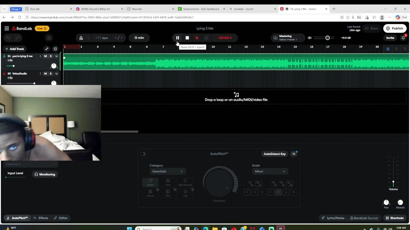
Task: Select track 01 microphone icon
Action: pyautogui.click(x=4, y=56)
